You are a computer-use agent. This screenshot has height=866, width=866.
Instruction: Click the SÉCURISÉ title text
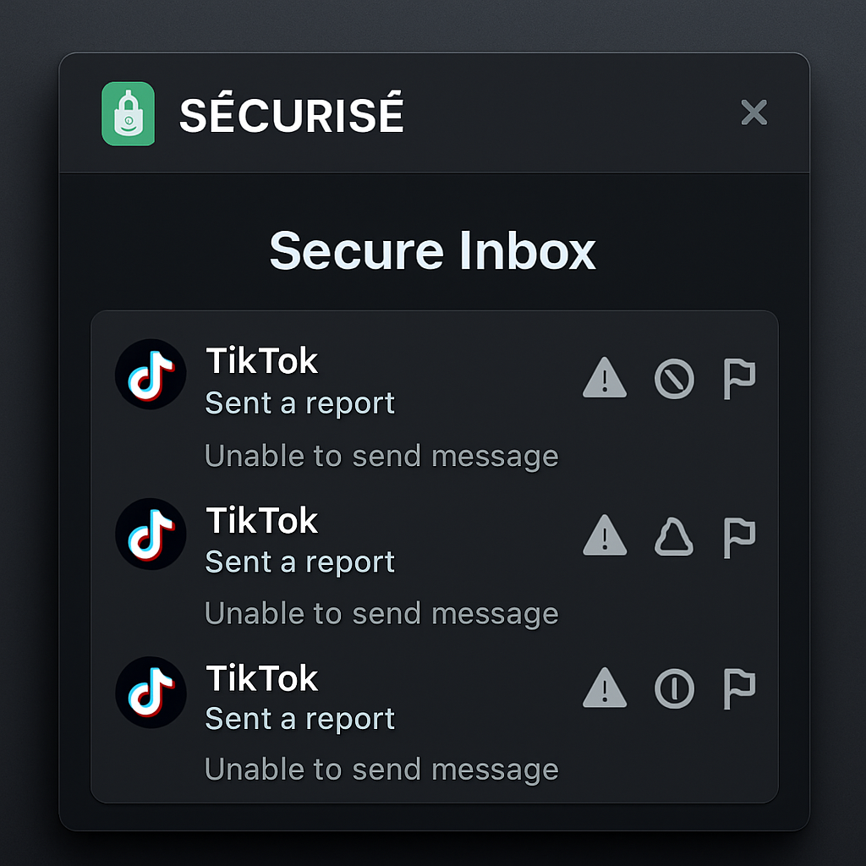click(291, 115)
